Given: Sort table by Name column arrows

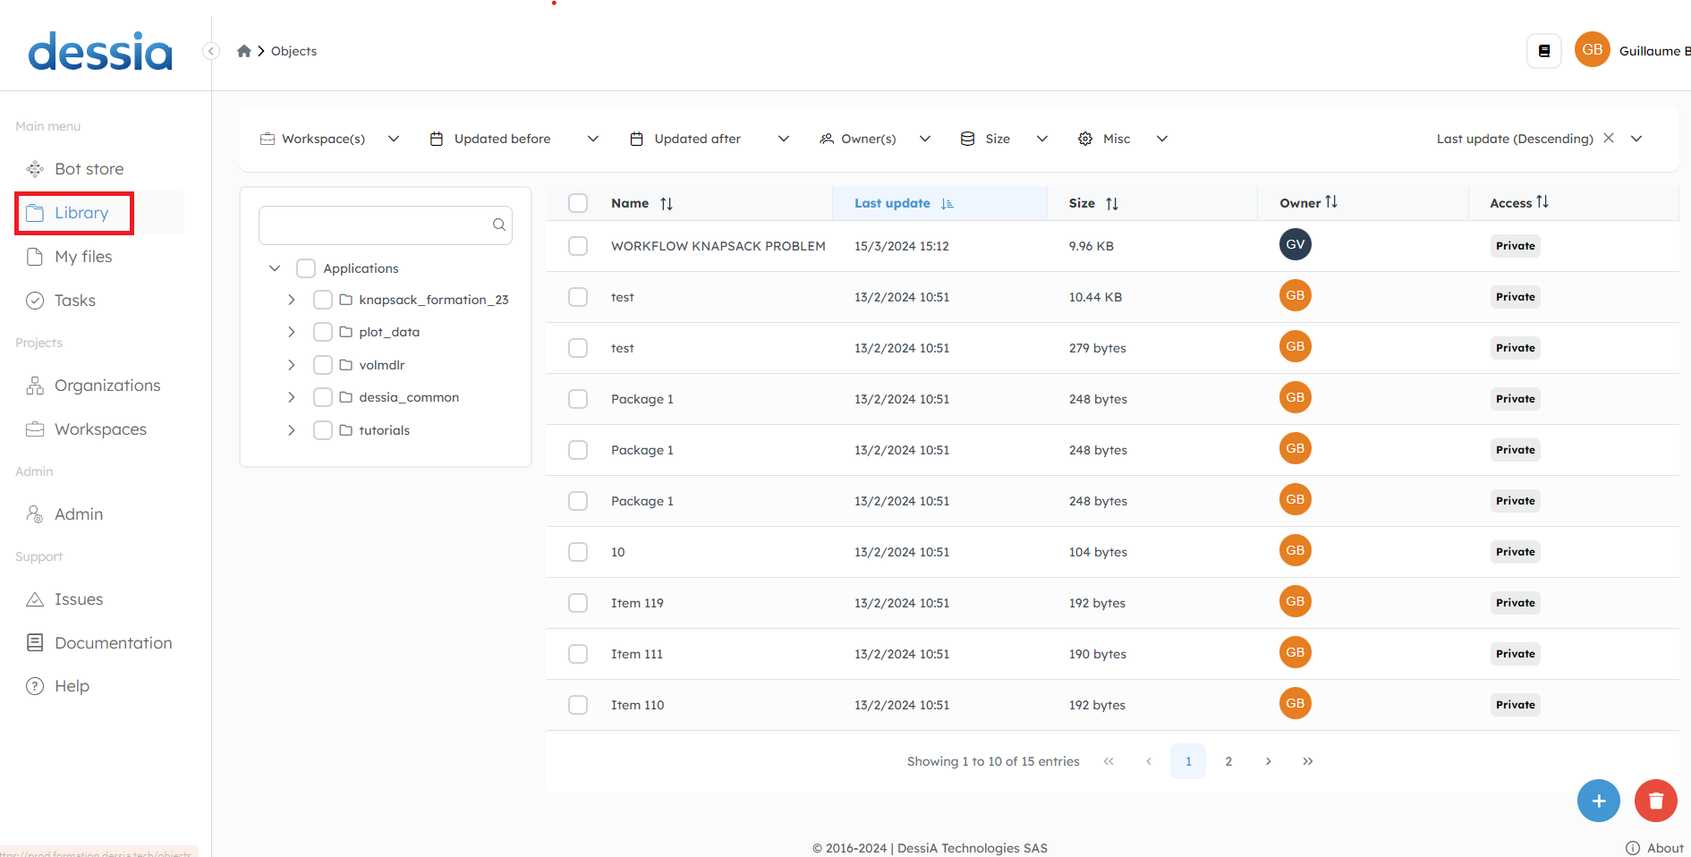Looking at the screenshot, I should 667,204.
